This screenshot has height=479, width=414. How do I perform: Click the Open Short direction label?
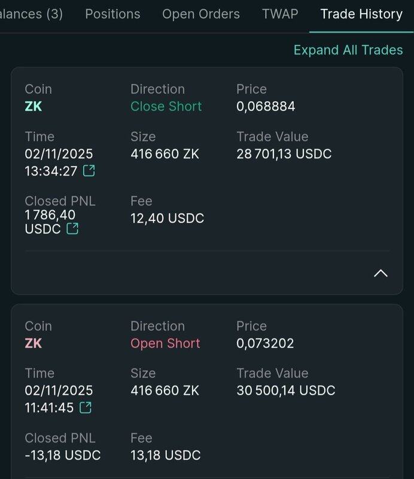click(x=165, y=344)
